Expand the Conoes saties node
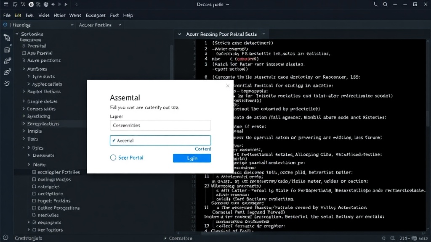The width and height of the screenshot is (431, 242). pyautogui.click(x=24, y=109)
